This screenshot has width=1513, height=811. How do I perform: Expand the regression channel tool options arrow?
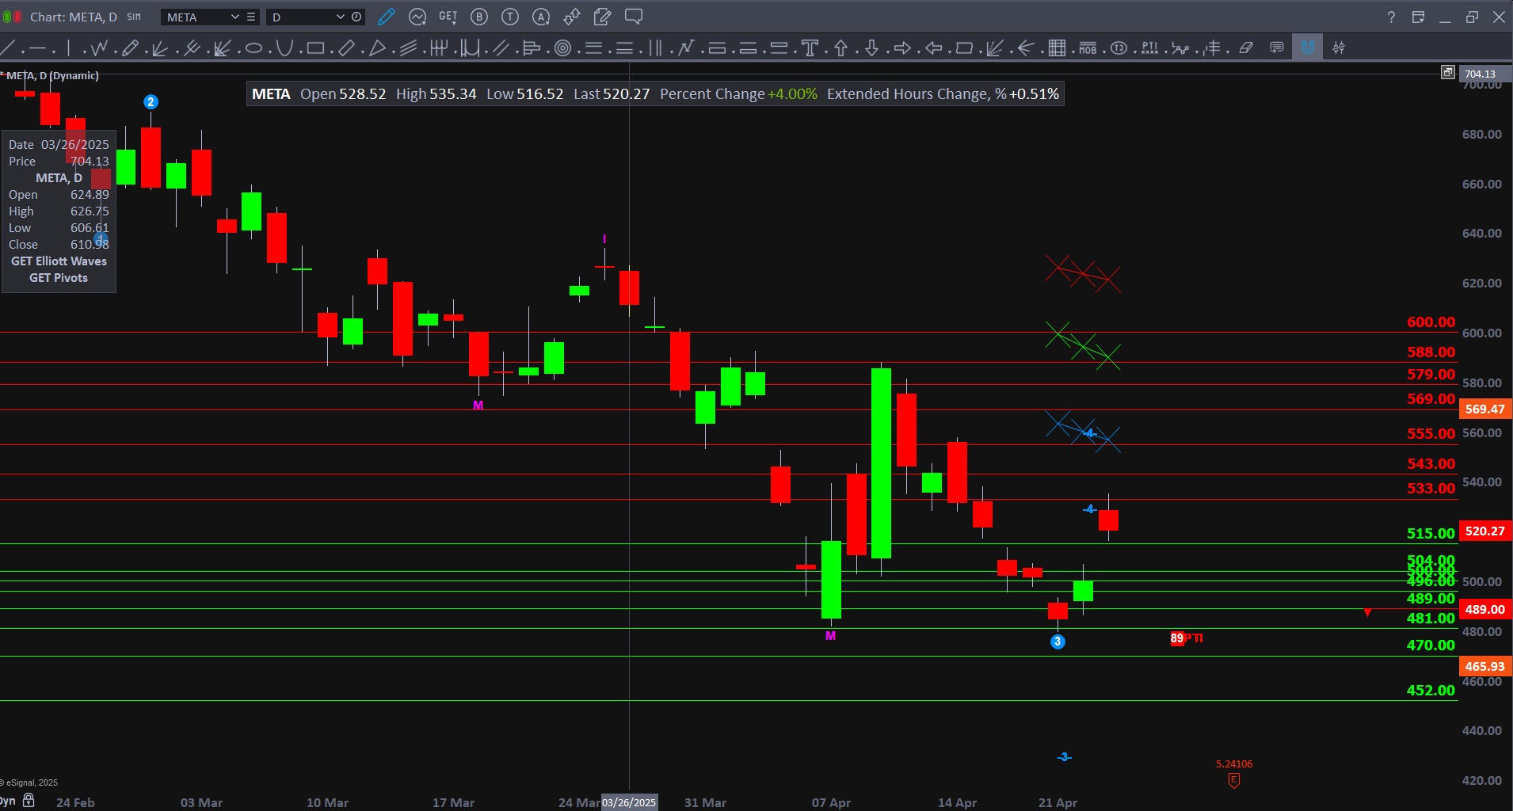(x=424, y=52)
